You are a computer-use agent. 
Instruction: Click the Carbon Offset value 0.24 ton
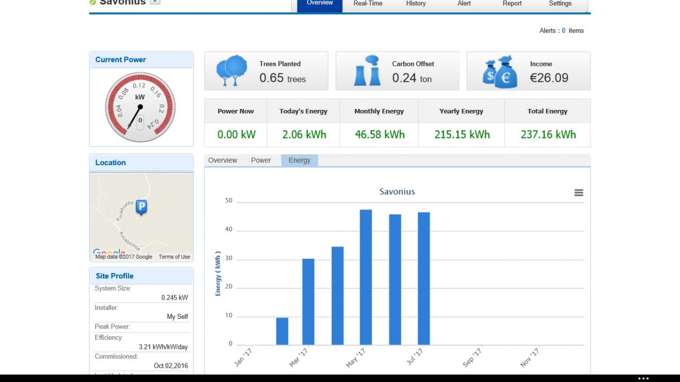[x=412, y=78]
